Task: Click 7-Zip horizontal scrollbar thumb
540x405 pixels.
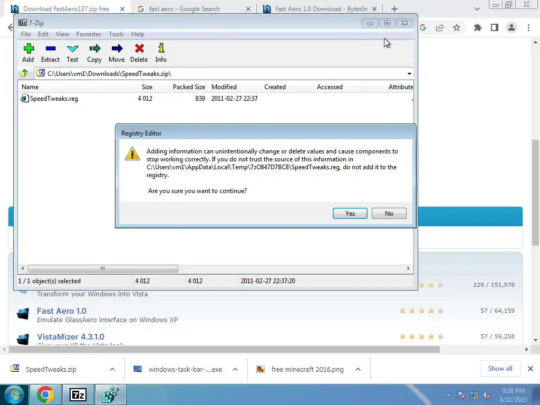Action: [103, 268]
